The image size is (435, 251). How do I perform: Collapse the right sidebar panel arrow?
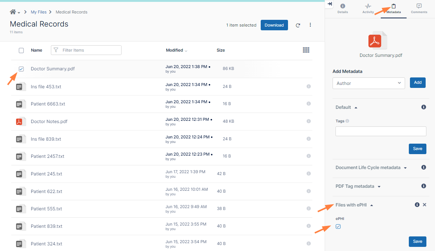pyautogui.click(x=330, y=4)
